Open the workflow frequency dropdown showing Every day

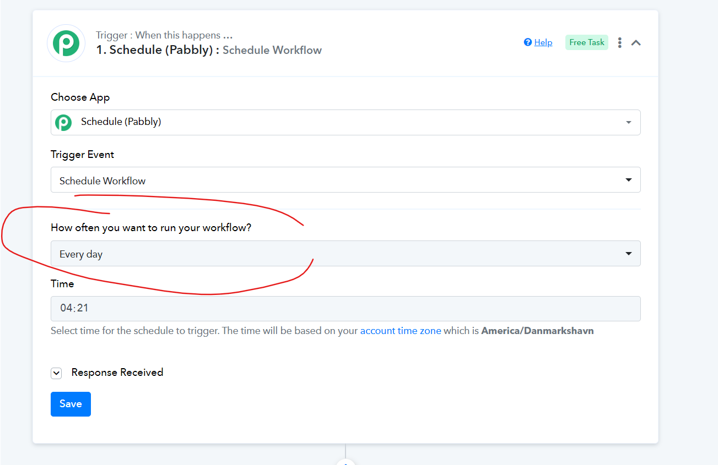point(345,254)
